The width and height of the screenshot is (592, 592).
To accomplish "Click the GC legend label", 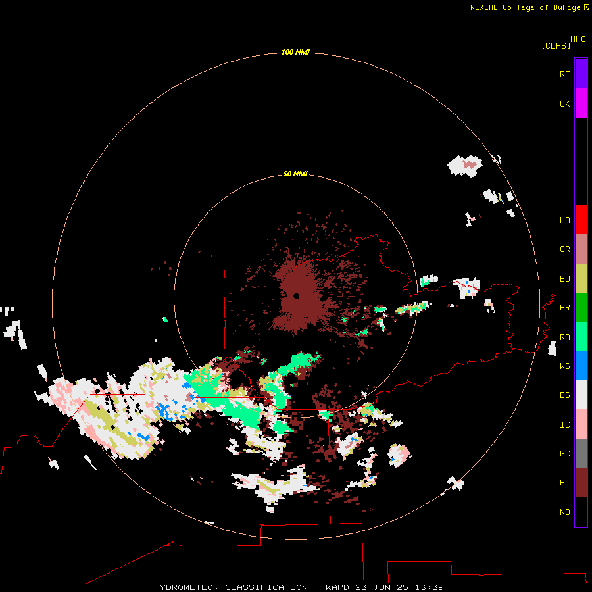I will pyautogui.click(x=564, y=454).
